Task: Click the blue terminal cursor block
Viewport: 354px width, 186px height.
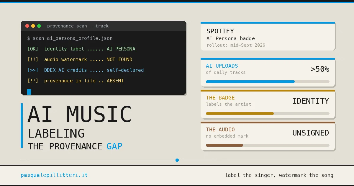Action: pos(29,92)
